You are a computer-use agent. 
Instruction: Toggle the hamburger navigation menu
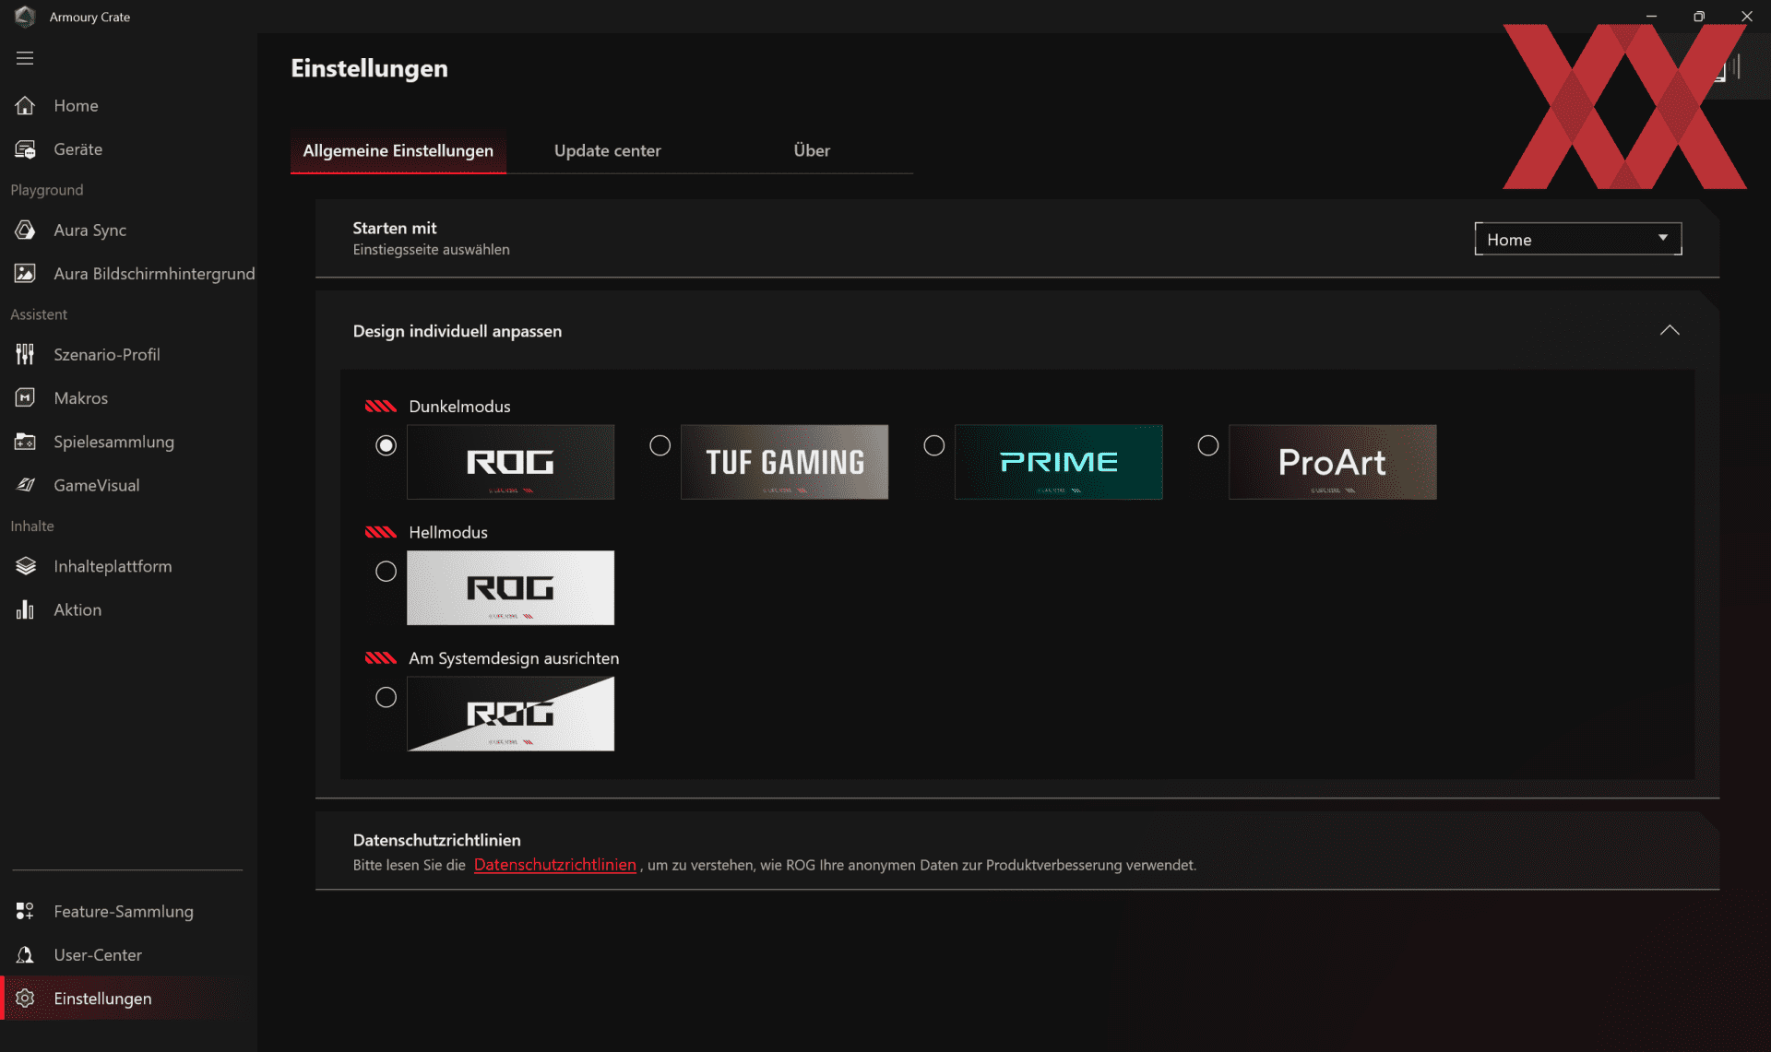pos(25,58)
